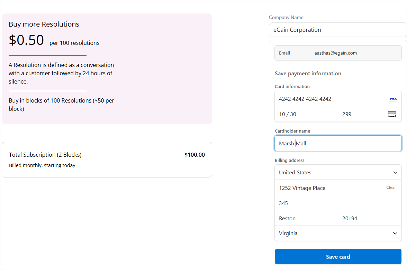Click the Total Subscription summary card

107,160
